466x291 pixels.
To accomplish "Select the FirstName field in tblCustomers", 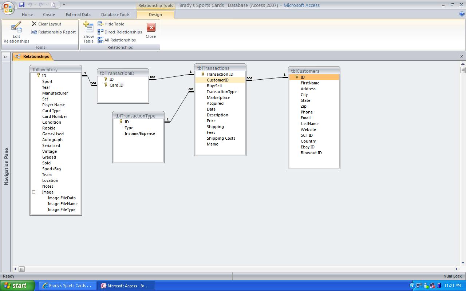I will (x=314, y=83).
